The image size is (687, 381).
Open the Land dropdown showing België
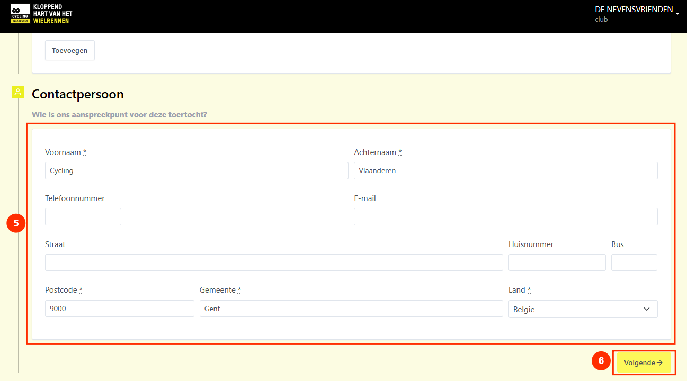583,309
